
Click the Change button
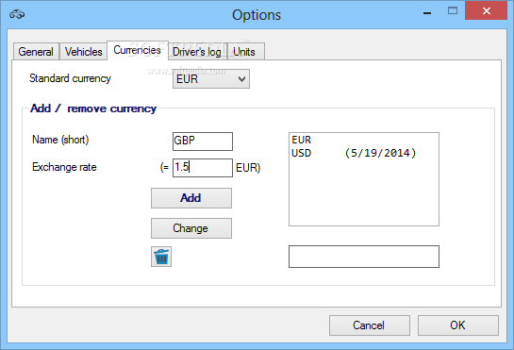(191, 228)
